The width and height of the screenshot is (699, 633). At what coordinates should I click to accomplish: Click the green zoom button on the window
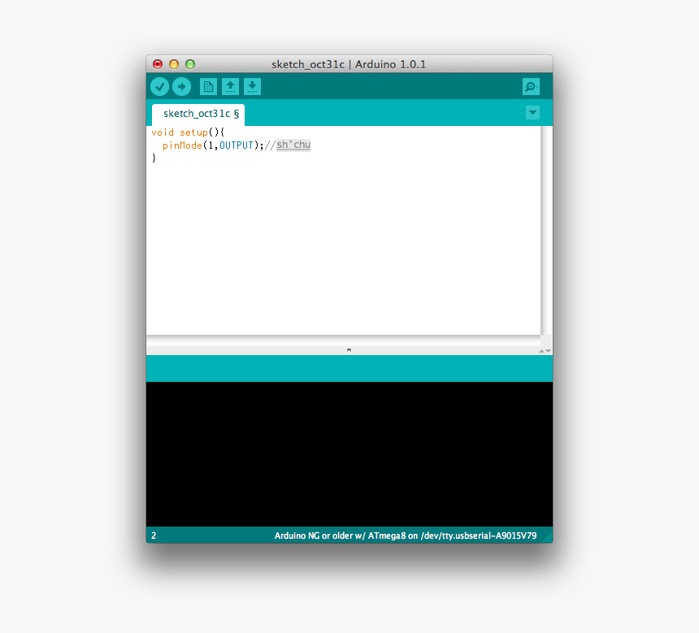click(x=189, y=63)
